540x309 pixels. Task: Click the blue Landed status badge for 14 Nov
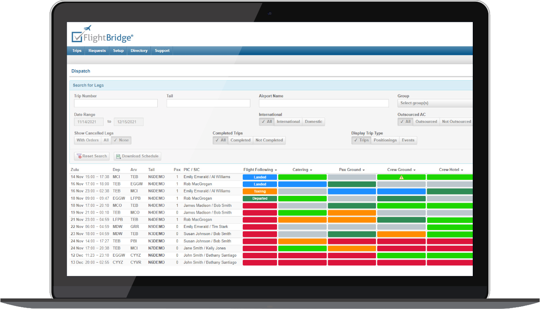point(260,177)
